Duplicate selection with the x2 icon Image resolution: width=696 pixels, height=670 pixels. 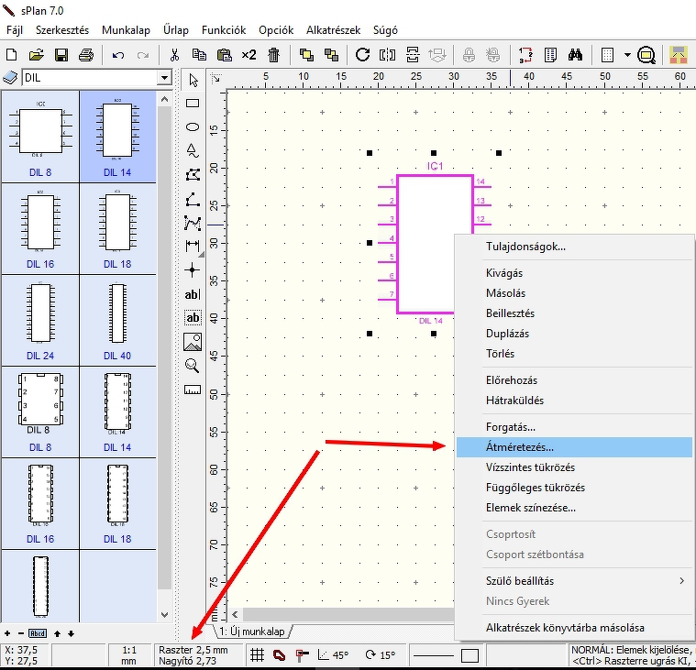point(249,55)
